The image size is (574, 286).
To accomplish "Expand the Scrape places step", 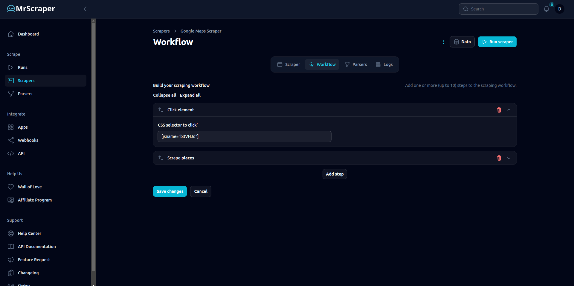I will point(509,158).
